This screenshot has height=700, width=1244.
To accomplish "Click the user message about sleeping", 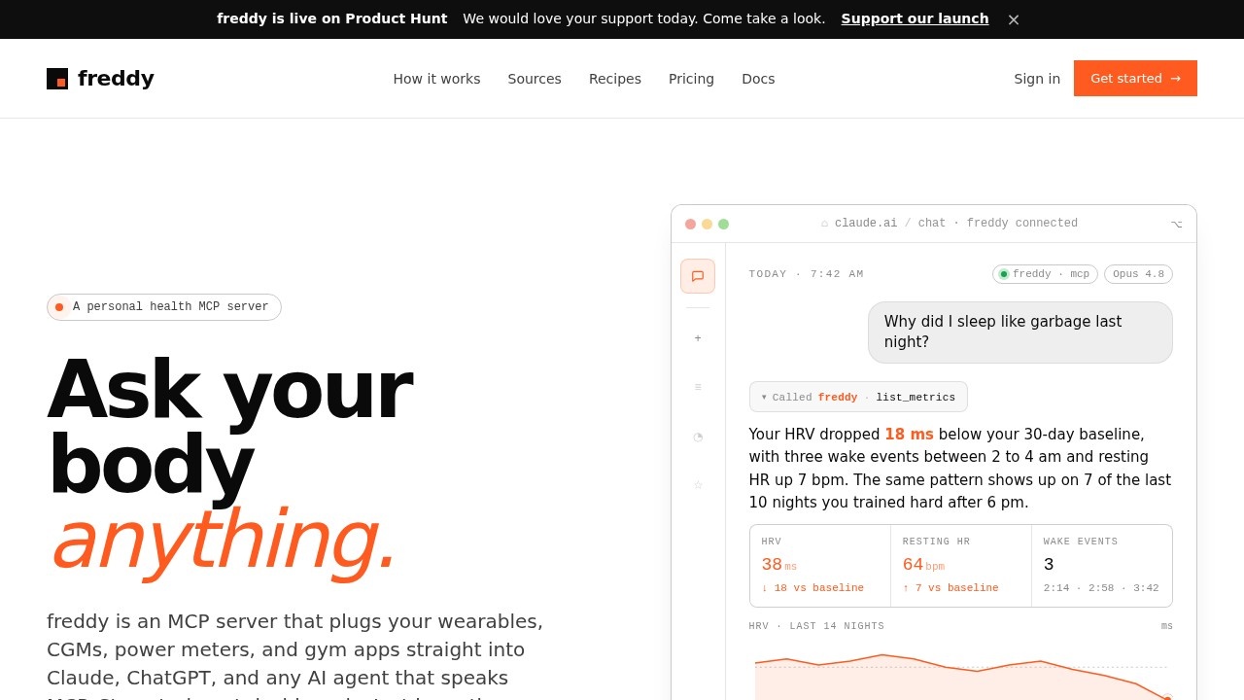I will (1020, 332).
